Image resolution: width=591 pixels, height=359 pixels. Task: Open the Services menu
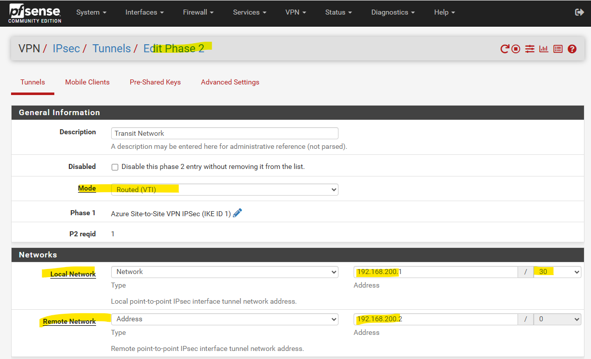click(x=249, y=13)
